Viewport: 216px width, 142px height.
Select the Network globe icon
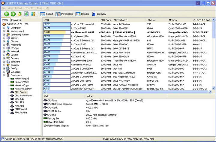pyautogui.click(x=8, y=51)
